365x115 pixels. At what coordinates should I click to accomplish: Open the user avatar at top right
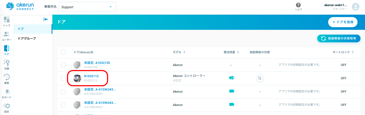coord(356,7)
